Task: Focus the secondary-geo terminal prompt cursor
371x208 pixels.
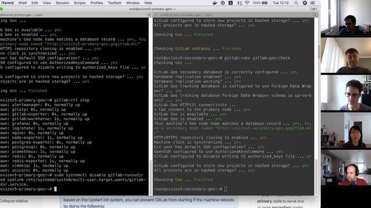Action: point(225,189)
